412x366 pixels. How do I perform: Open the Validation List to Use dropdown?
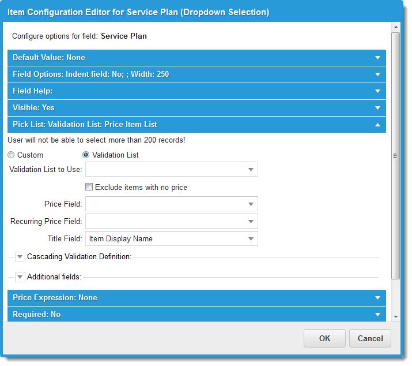pos(251,170)
